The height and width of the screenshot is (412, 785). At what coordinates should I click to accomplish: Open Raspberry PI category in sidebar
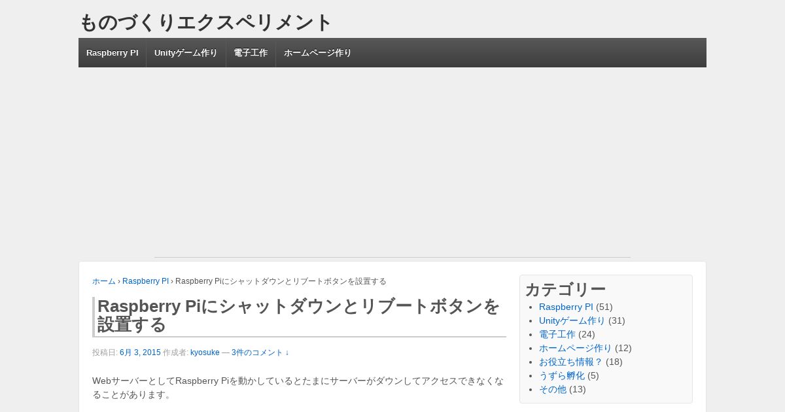pos(566,307)
